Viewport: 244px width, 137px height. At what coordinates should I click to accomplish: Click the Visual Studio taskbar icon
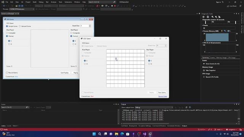click(144, 134)
